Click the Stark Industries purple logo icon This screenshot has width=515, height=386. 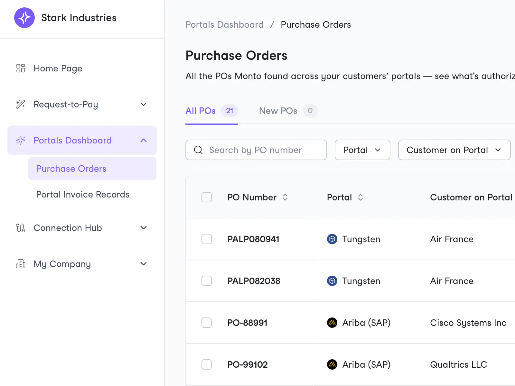tap(24, 18)
